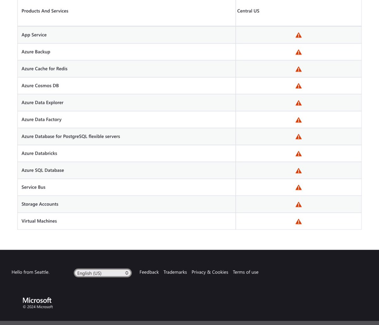Click the warning icon for Azure Backup

298,52
